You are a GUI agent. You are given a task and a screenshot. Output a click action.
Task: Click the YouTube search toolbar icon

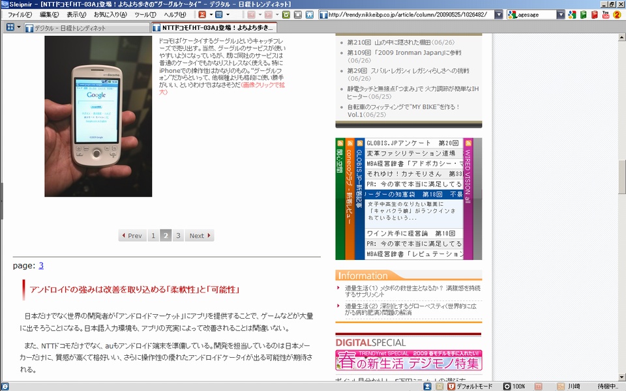[606, 15]
